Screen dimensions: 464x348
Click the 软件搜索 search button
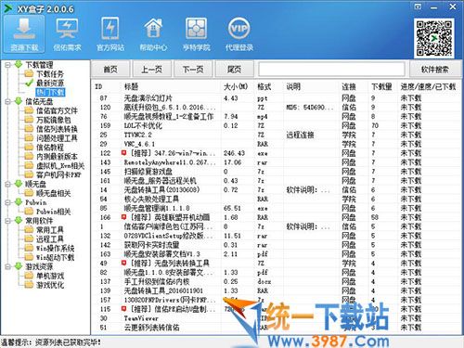tap(435, 70)
